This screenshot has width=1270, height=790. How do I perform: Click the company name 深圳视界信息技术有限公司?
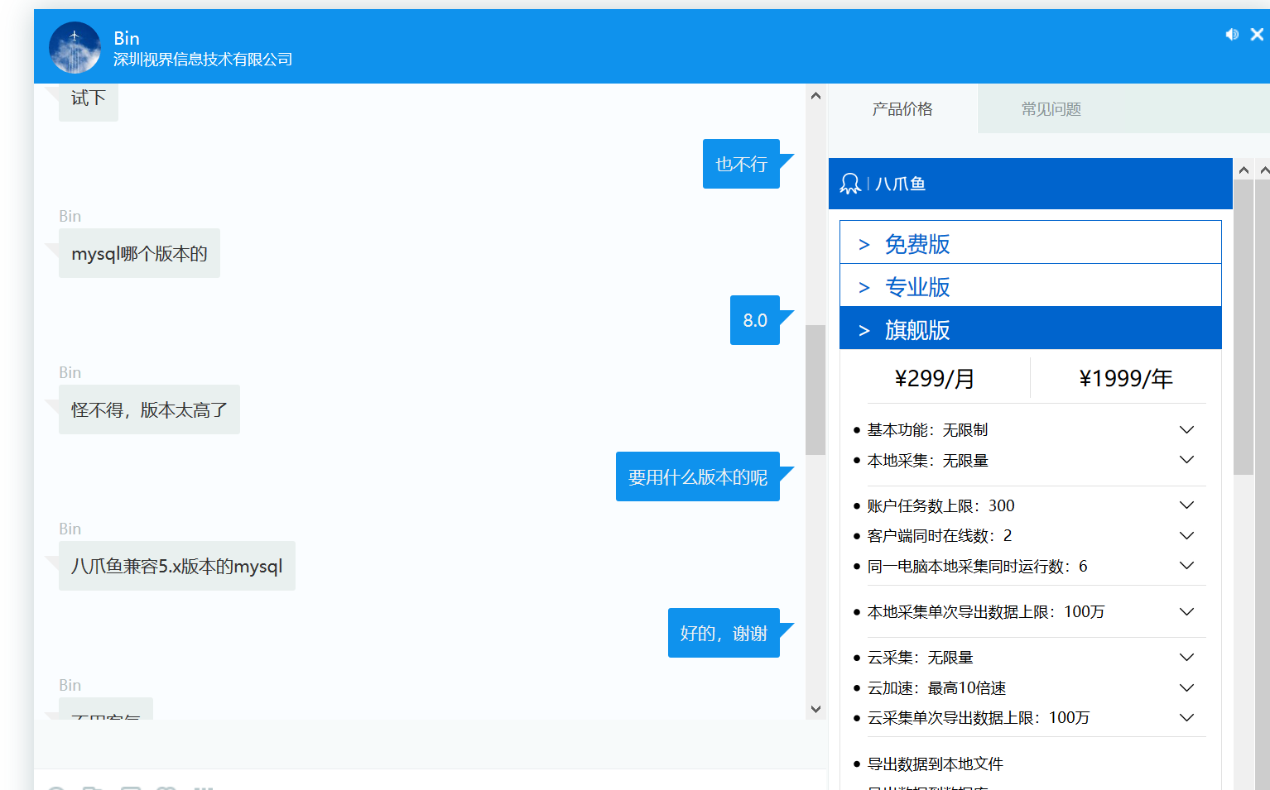pyautogui.click(x=203, y=60)
